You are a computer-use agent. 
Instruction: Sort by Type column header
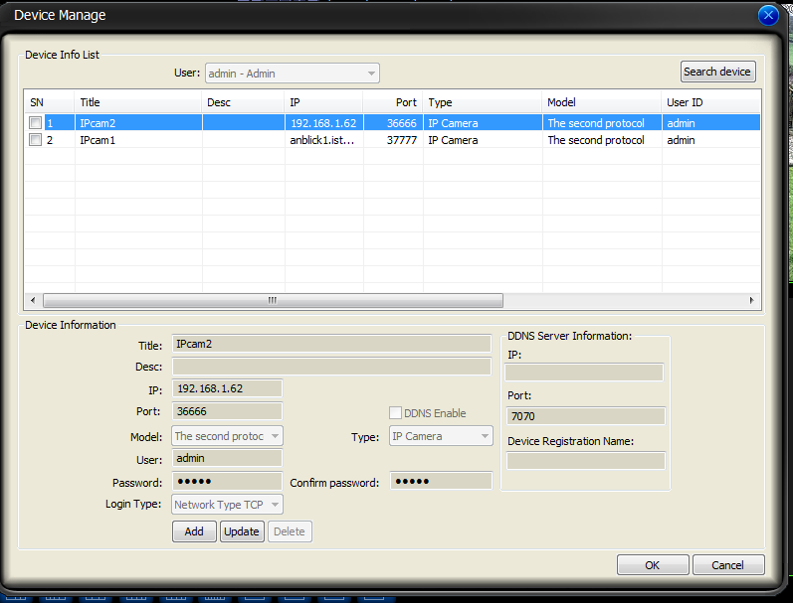coord(483,102)
